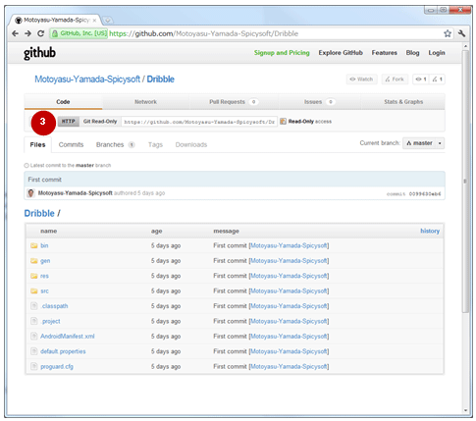Click the Watch button
Image resolution: width=476 pixels, height=421 pixels.
[x=362, y=79]
